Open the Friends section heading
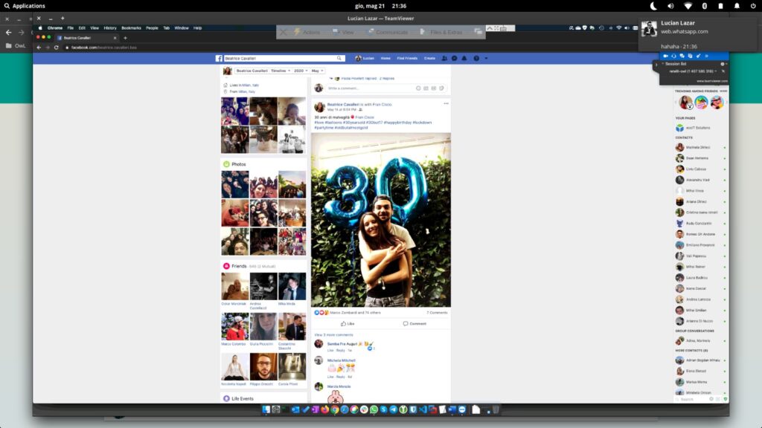The width and height of the screenshot is (762, 428). click(239, 267)
